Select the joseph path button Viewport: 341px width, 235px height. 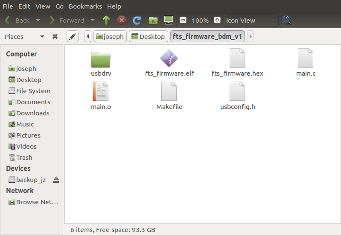point(110,36)
